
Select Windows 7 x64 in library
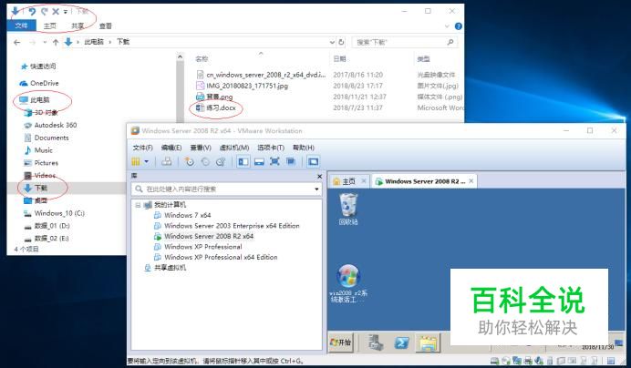tap(188, 215)
